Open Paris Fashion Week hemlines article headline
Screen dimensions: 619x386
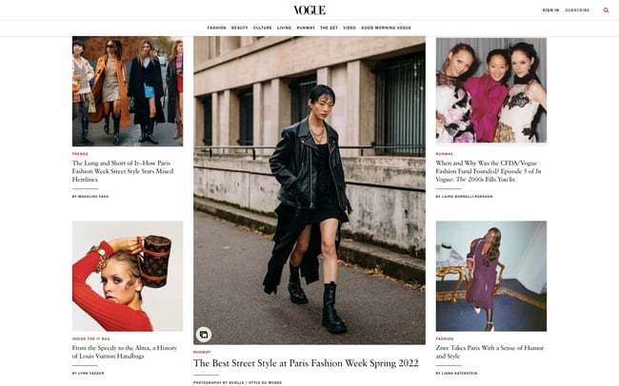click(x=123, y=171)
